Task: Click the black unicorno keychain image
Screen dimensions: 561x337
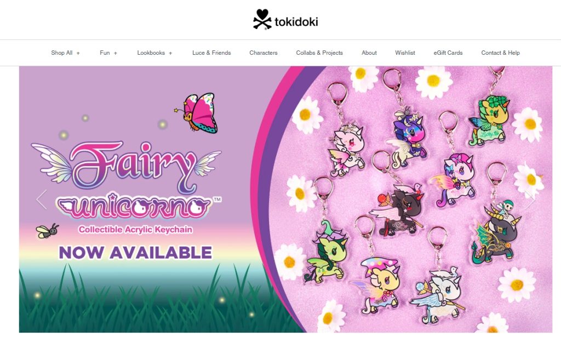Action: pos(397,208)
